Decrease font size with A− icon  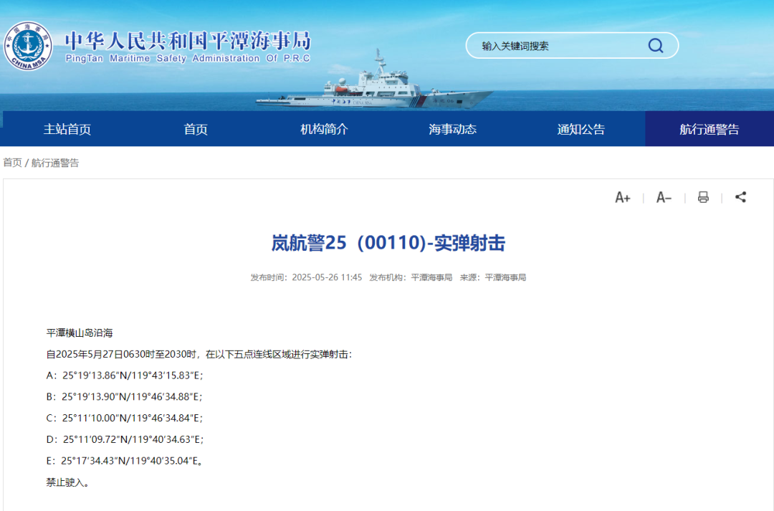(664, 198)
